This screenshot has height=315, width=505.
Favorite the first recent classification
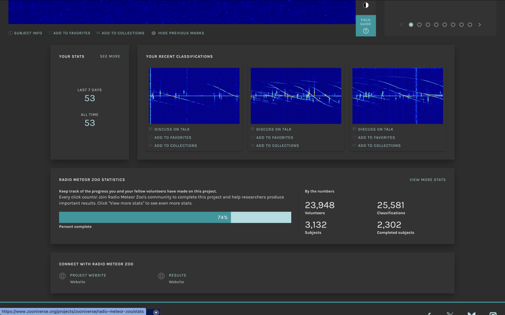coord(172,137)
